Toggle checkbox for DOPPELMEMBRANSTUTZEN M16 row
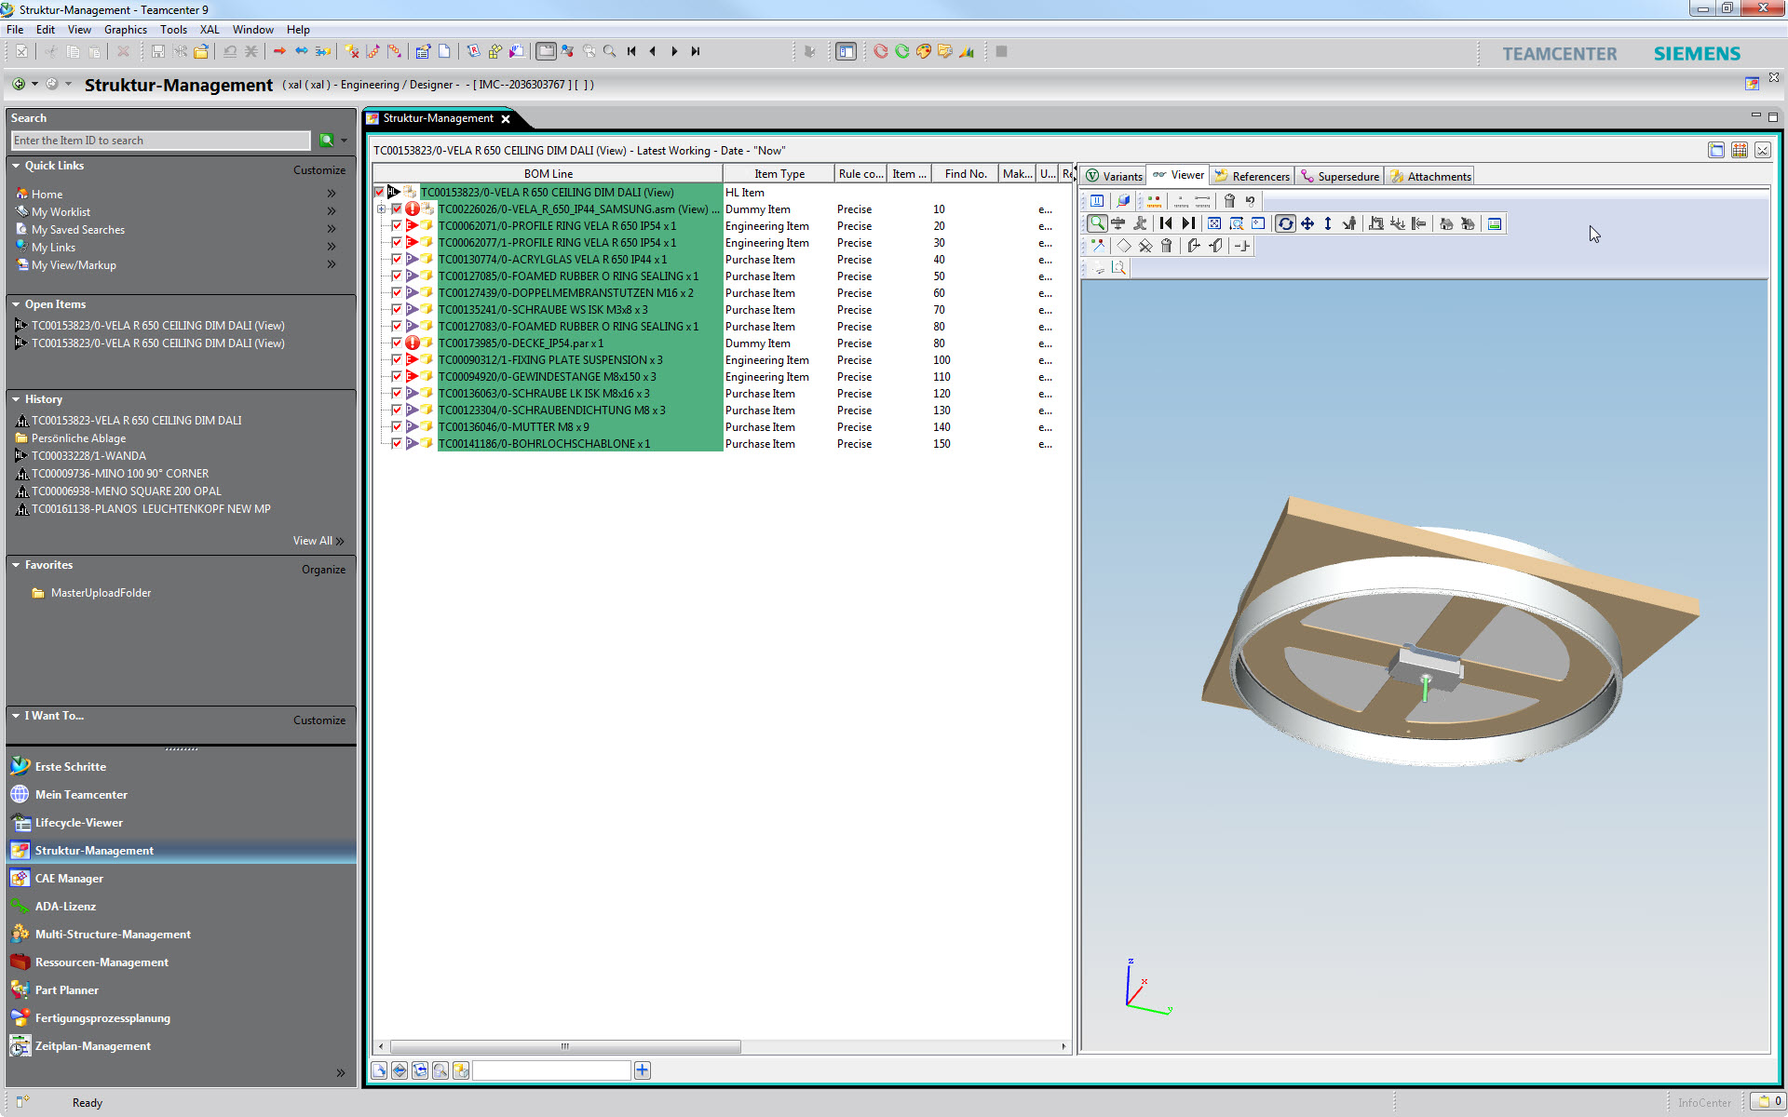 click(397, 293)
